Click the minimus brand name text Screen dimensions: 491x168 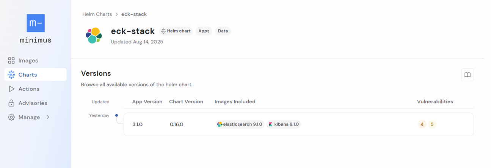point(36,40)
